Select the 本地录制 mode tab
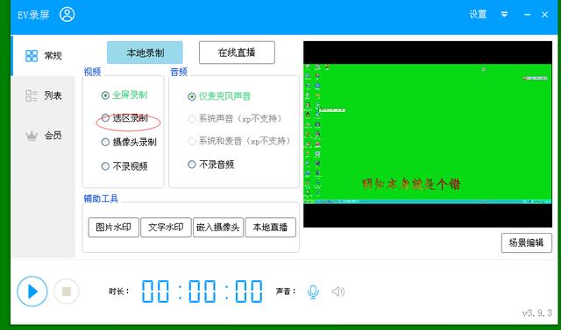Viewport: 561px width, 330px height. pos(145,53)
